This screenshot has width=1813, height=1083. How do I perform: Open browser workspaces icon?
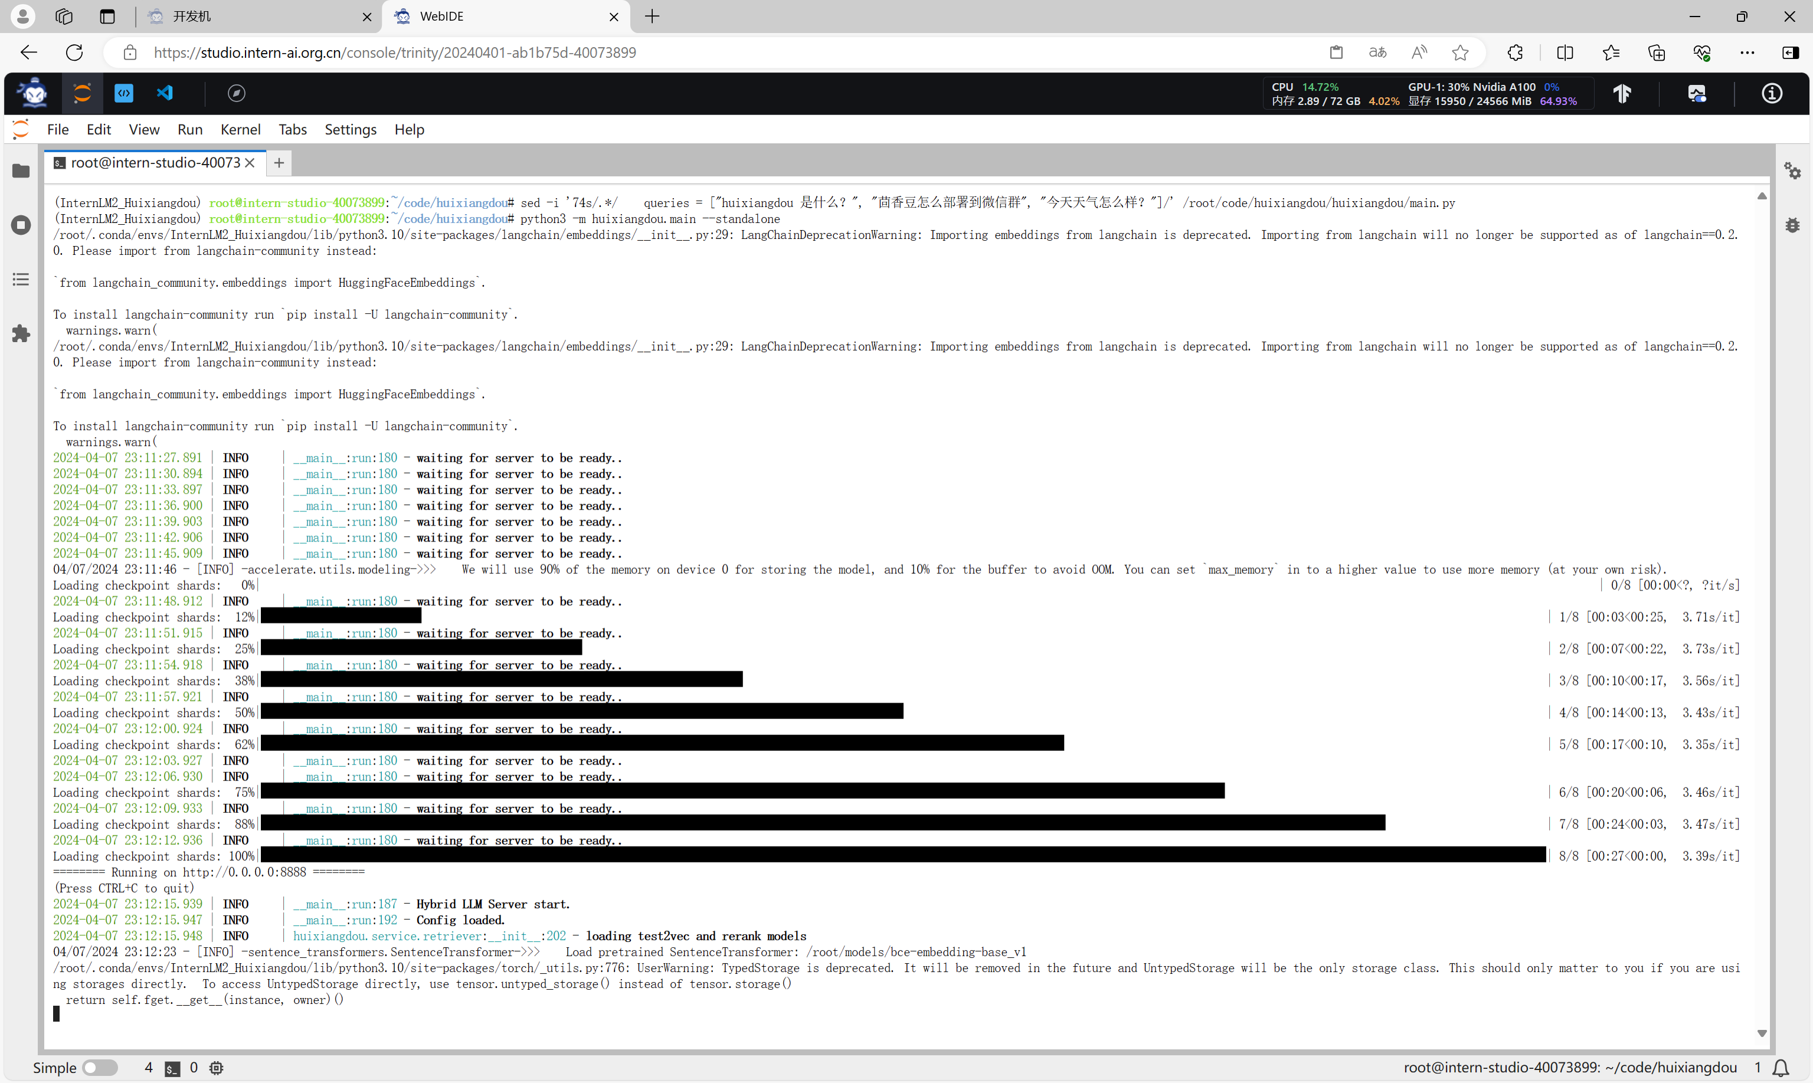click(x=64, y=16)
